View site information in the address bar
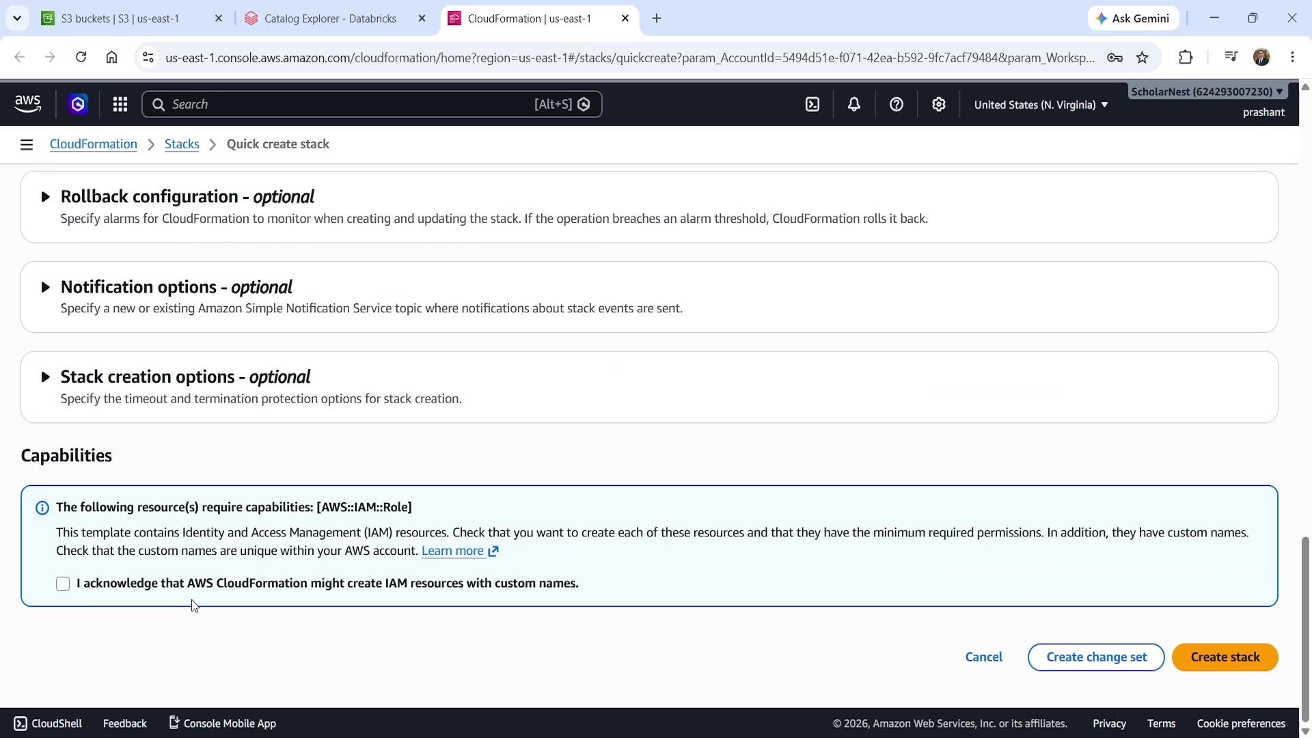This screenshot has width=1312, height=738. [148, 57]
